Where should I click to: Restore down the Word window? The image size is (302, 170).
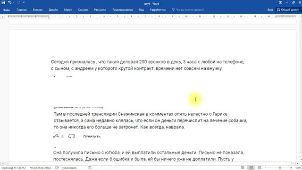tap(294, 2)
